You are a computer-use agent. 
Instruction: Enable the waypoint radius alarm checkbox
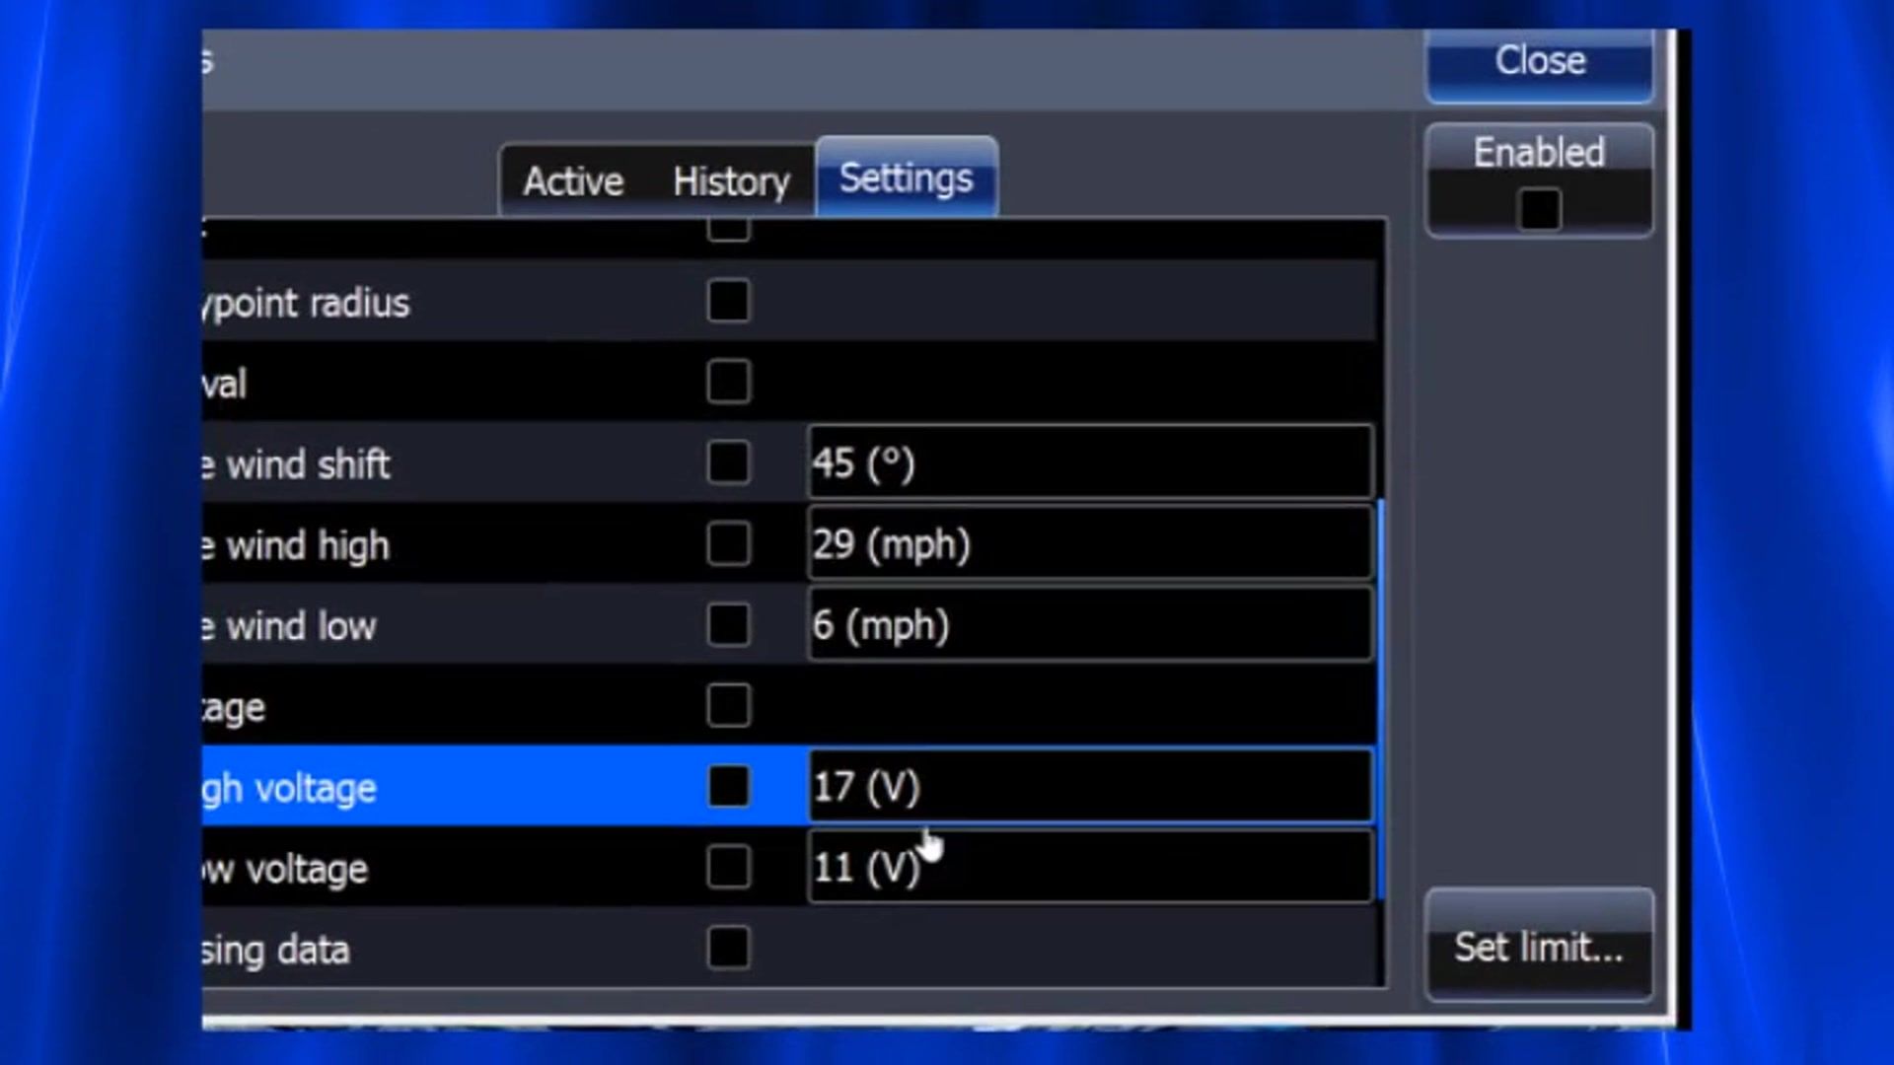[728, 301]
